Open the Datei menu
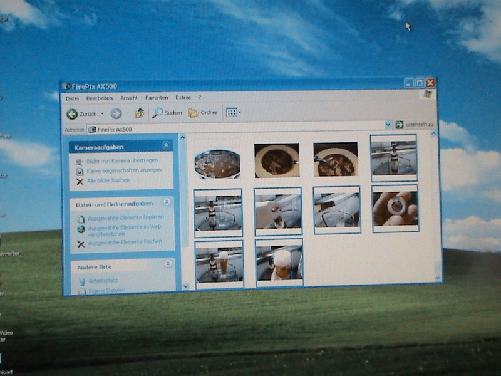501x376 pixels. (x=72, y=98)
